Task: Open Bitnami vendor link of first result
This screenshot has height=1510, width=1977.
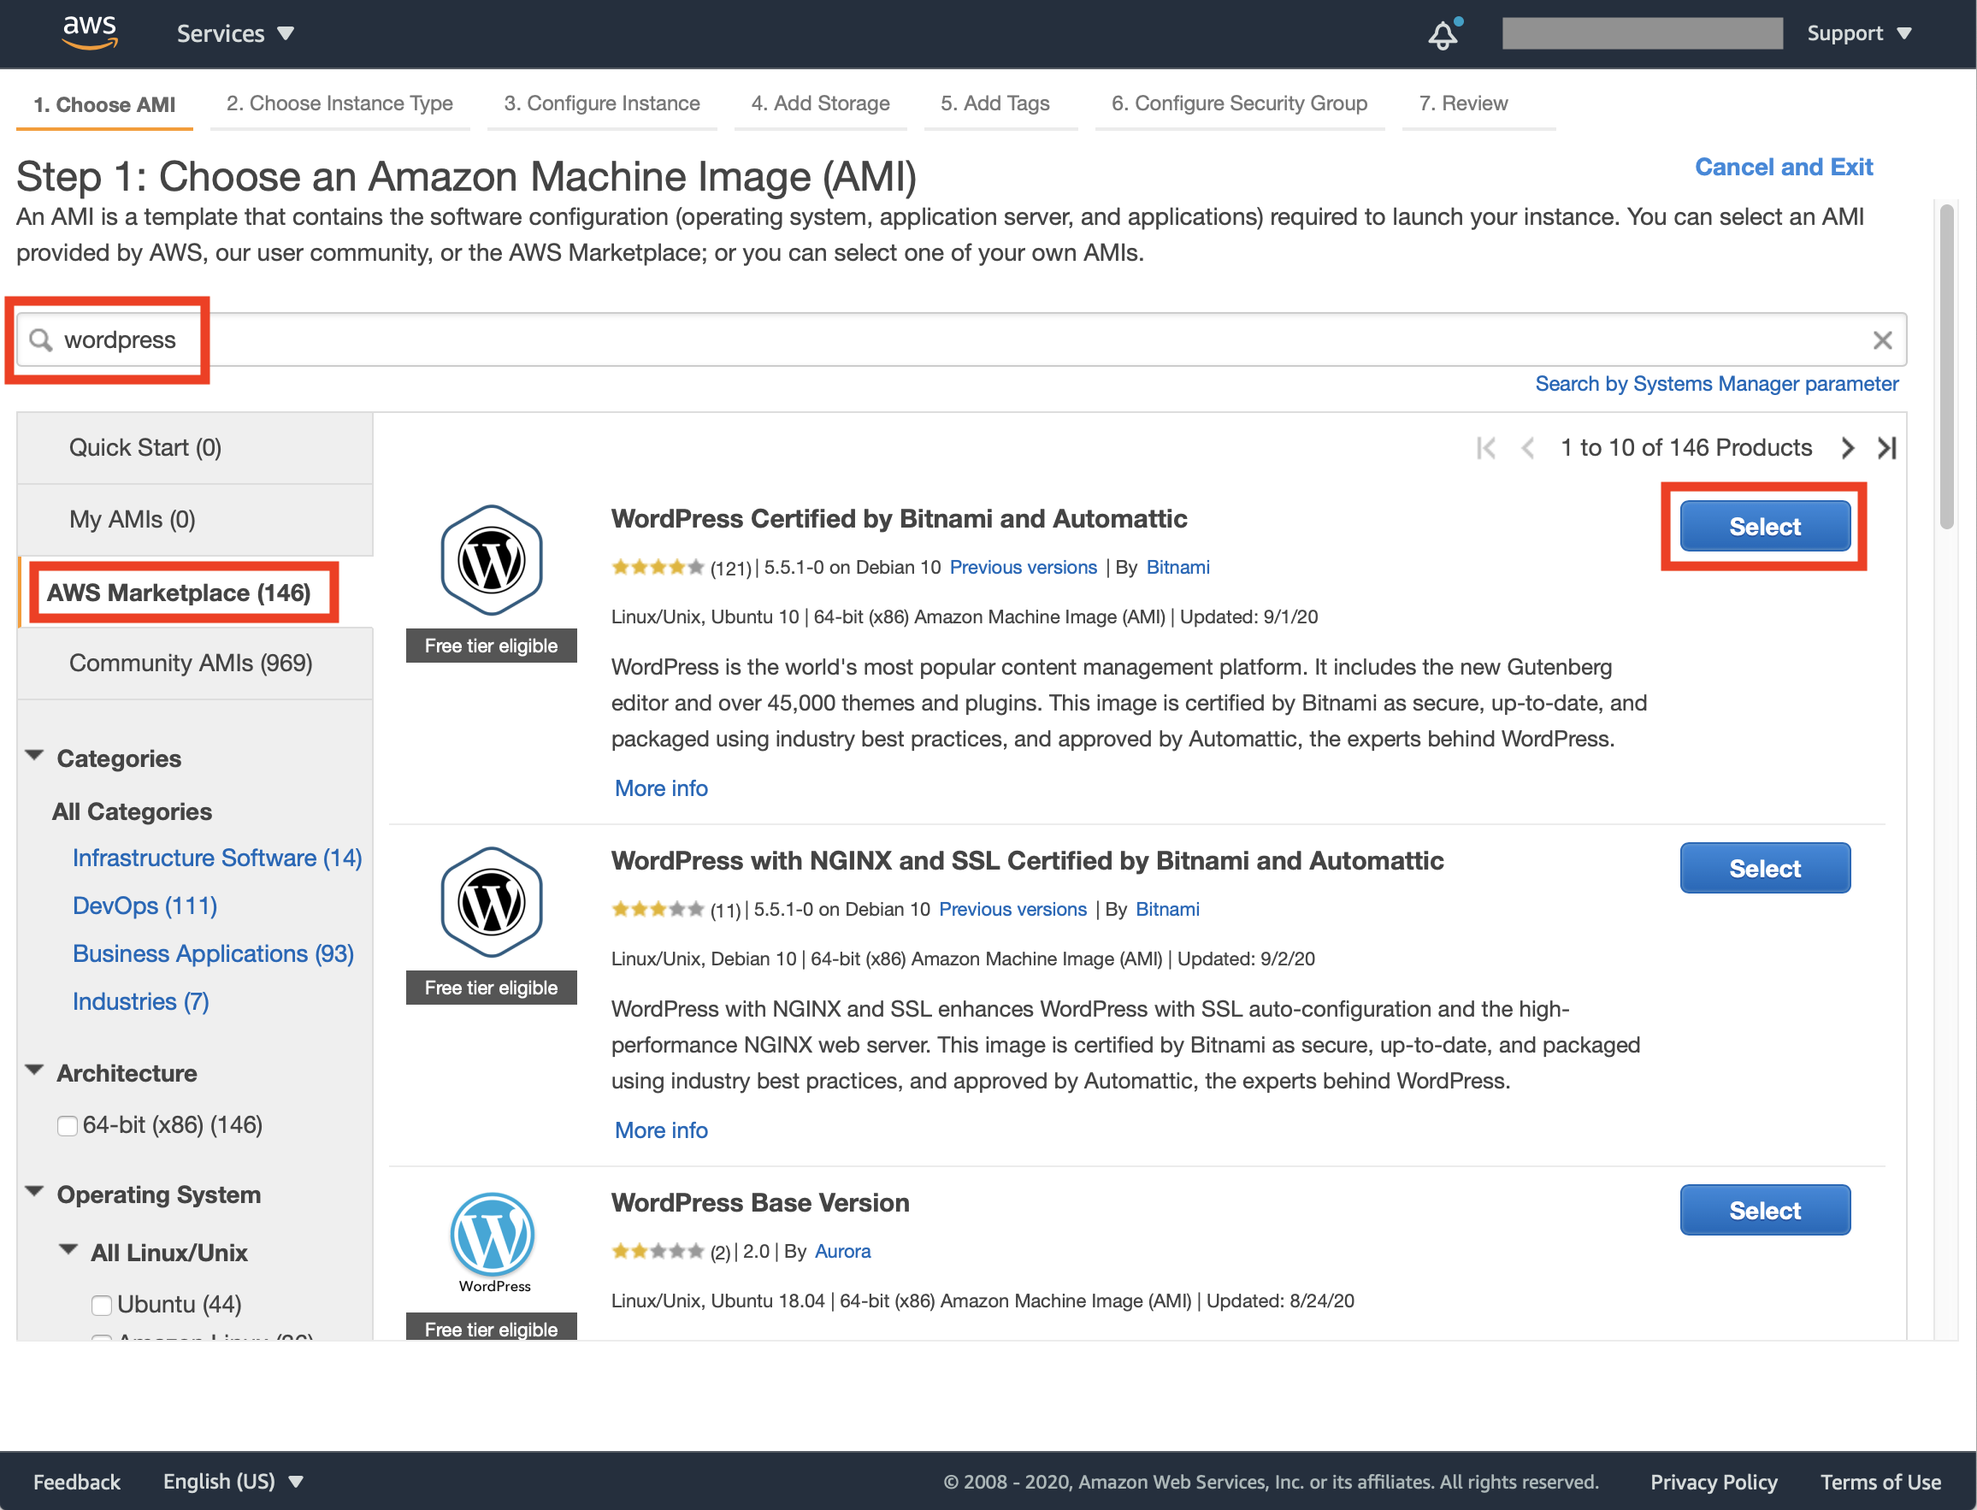Action: [x=1178, y=567]
